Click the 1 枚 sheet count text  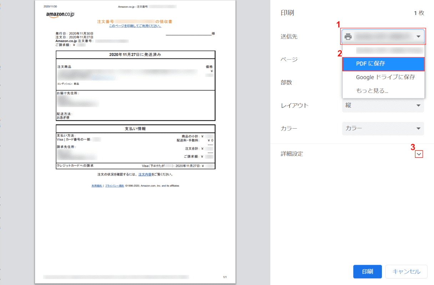point(419,13)
